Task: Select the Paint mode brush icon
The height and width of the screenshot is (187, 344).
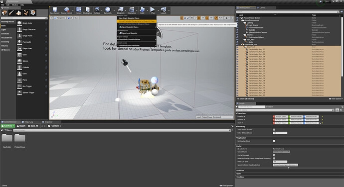Action: pos(11,13)
